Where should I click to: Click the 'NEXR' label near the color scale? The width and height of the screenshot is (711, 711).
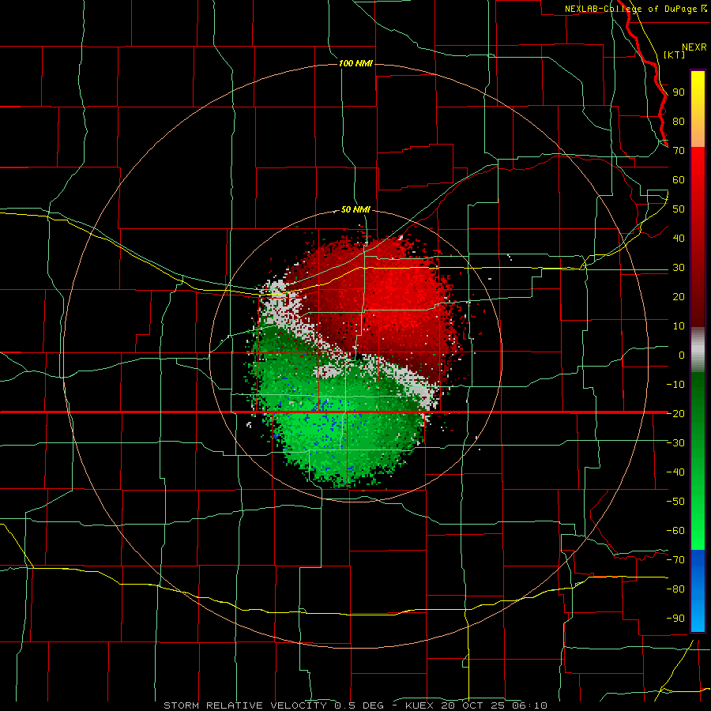694,47
